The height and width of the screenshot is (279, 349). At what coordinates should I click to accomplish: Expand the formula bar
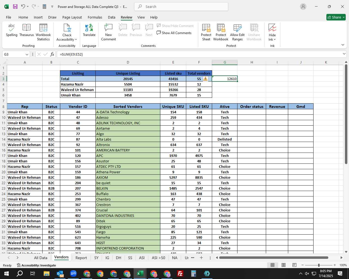[344, 54]
